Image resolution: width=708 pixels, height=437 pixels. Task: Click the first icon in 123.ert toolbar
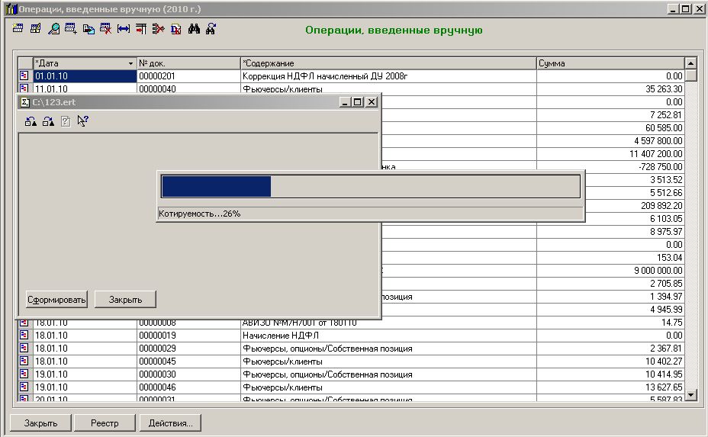coord(31,120)
